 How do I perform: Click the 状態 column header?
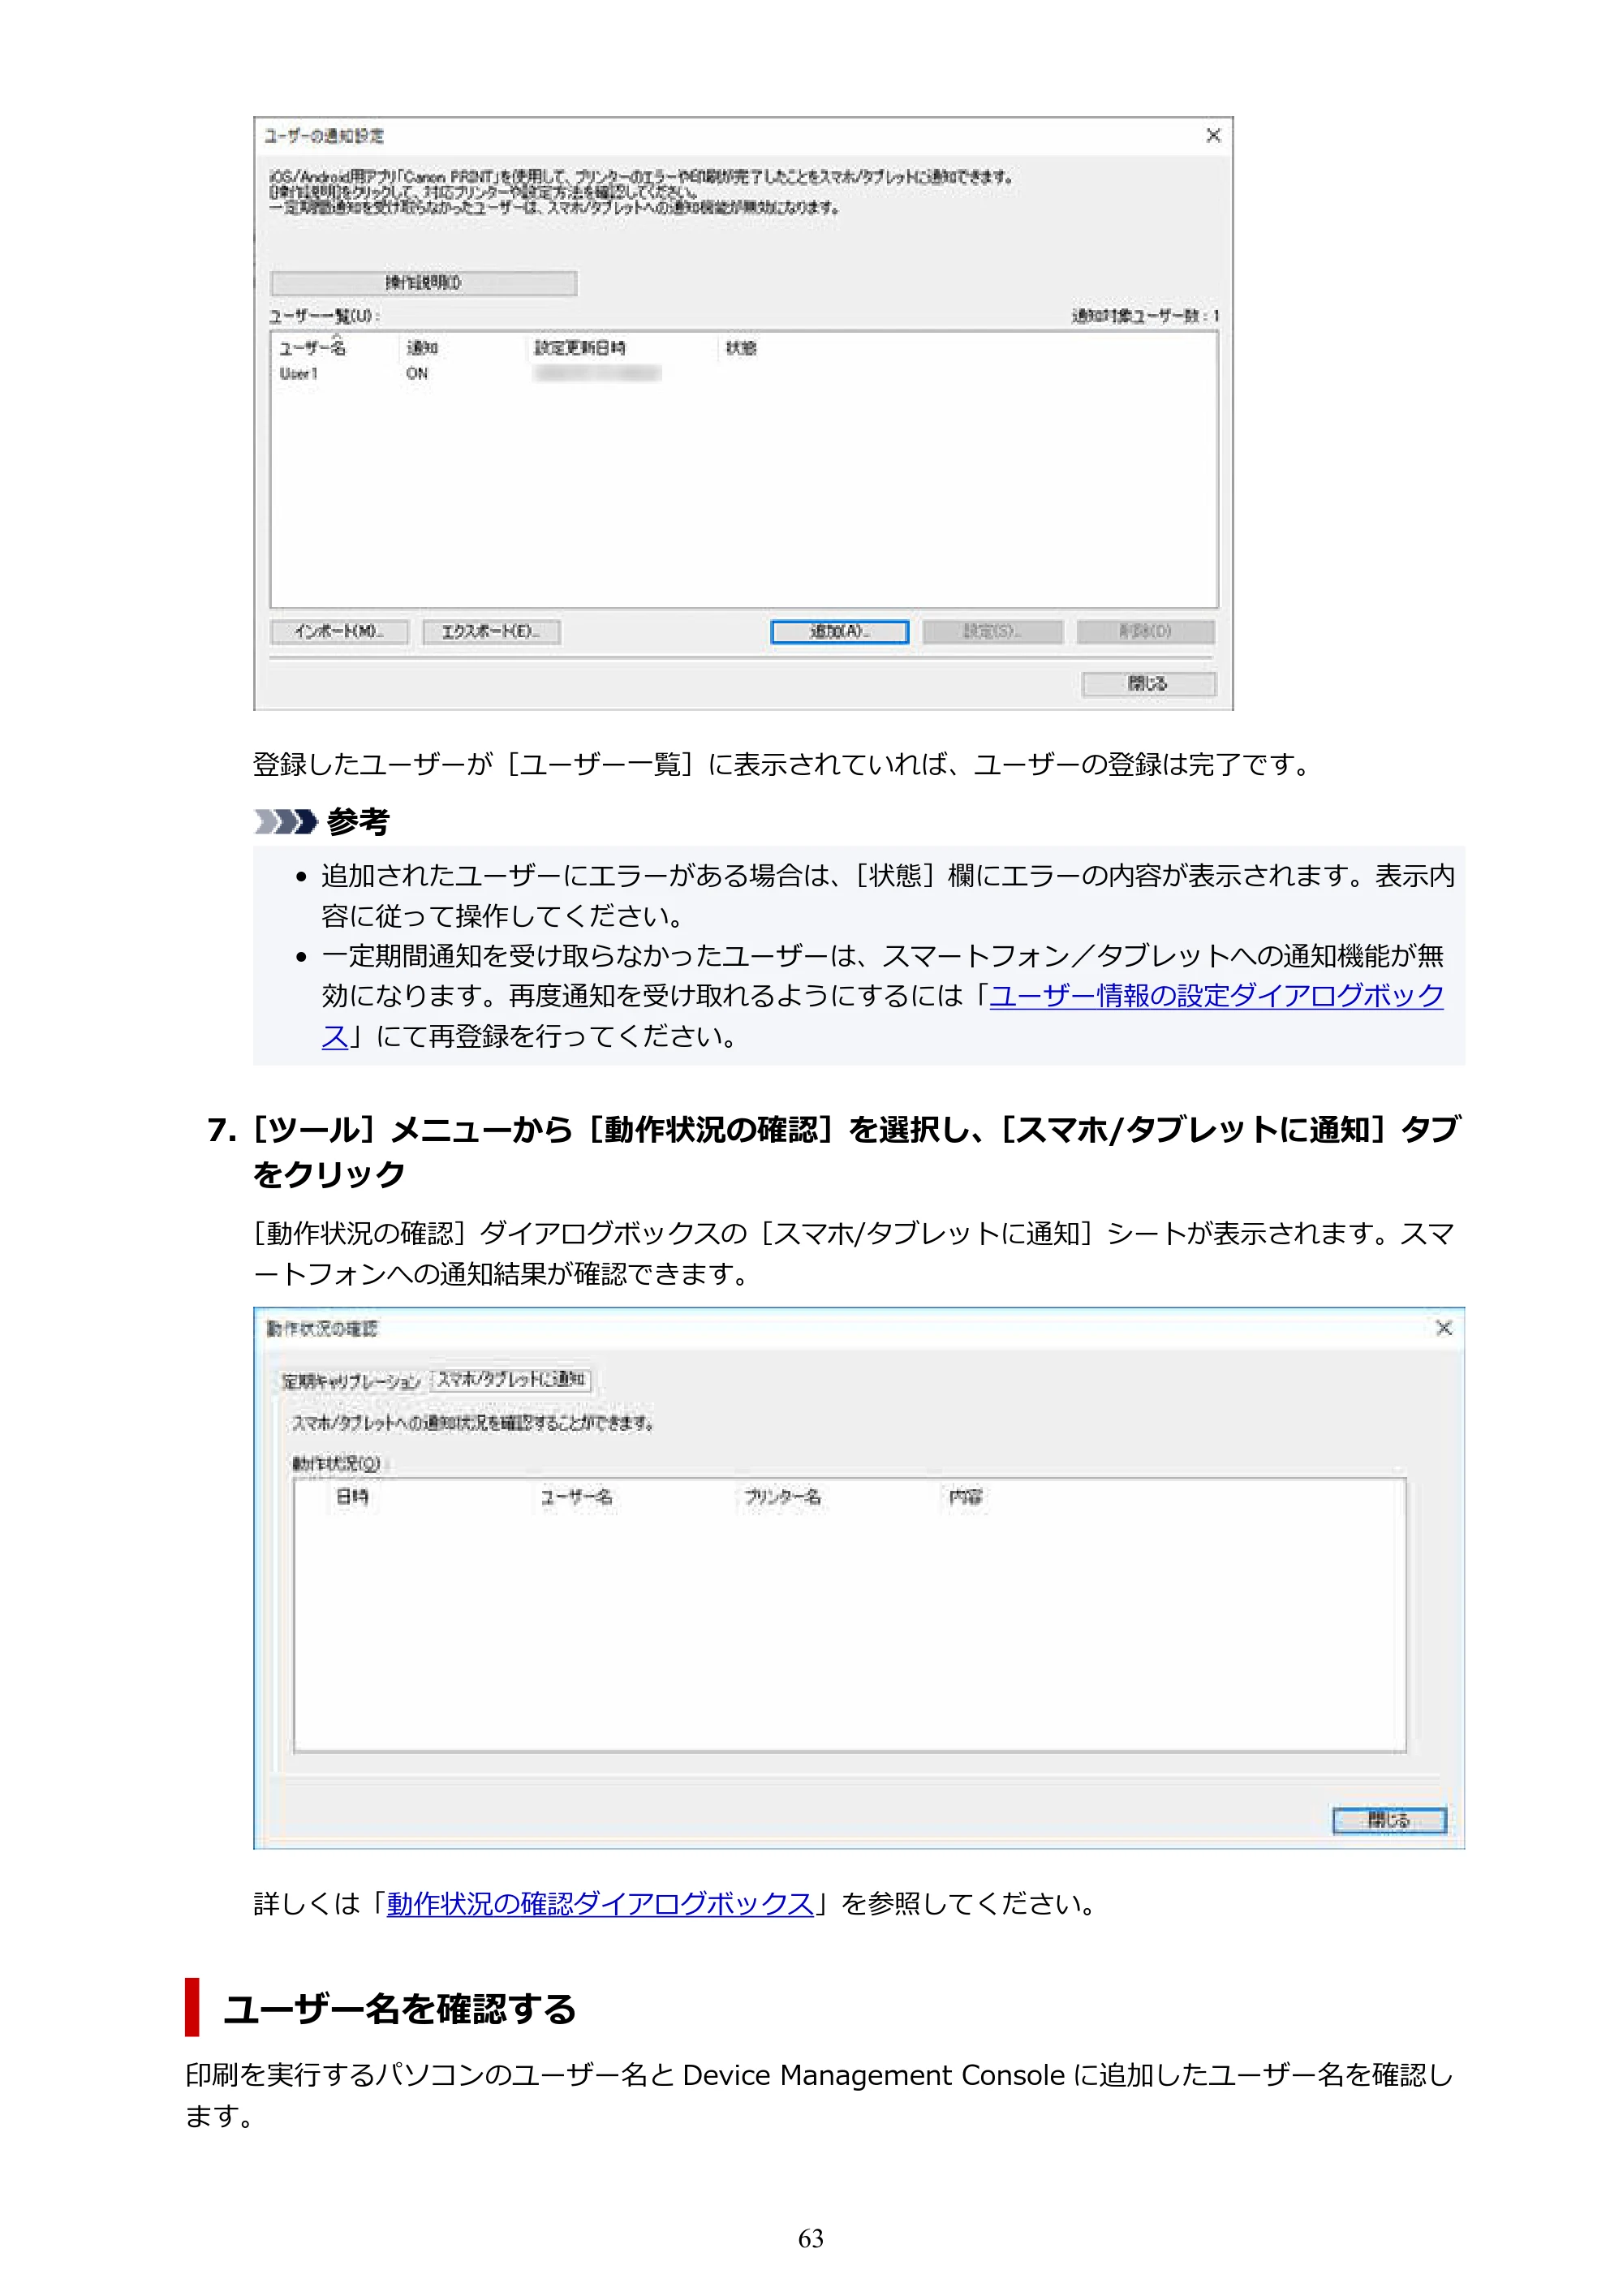point(741,348)
